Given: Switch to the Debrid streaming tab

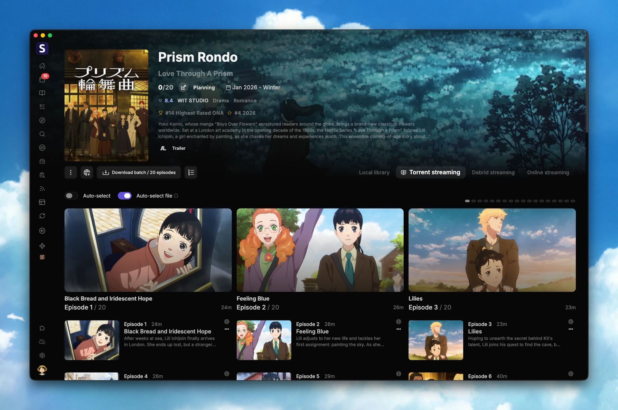Looking at the screenshot, I should tap(493, 172).
